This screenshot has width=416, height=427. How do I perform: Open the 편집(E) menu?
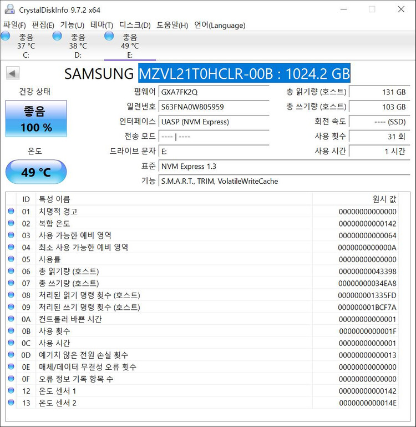point(43,25)
